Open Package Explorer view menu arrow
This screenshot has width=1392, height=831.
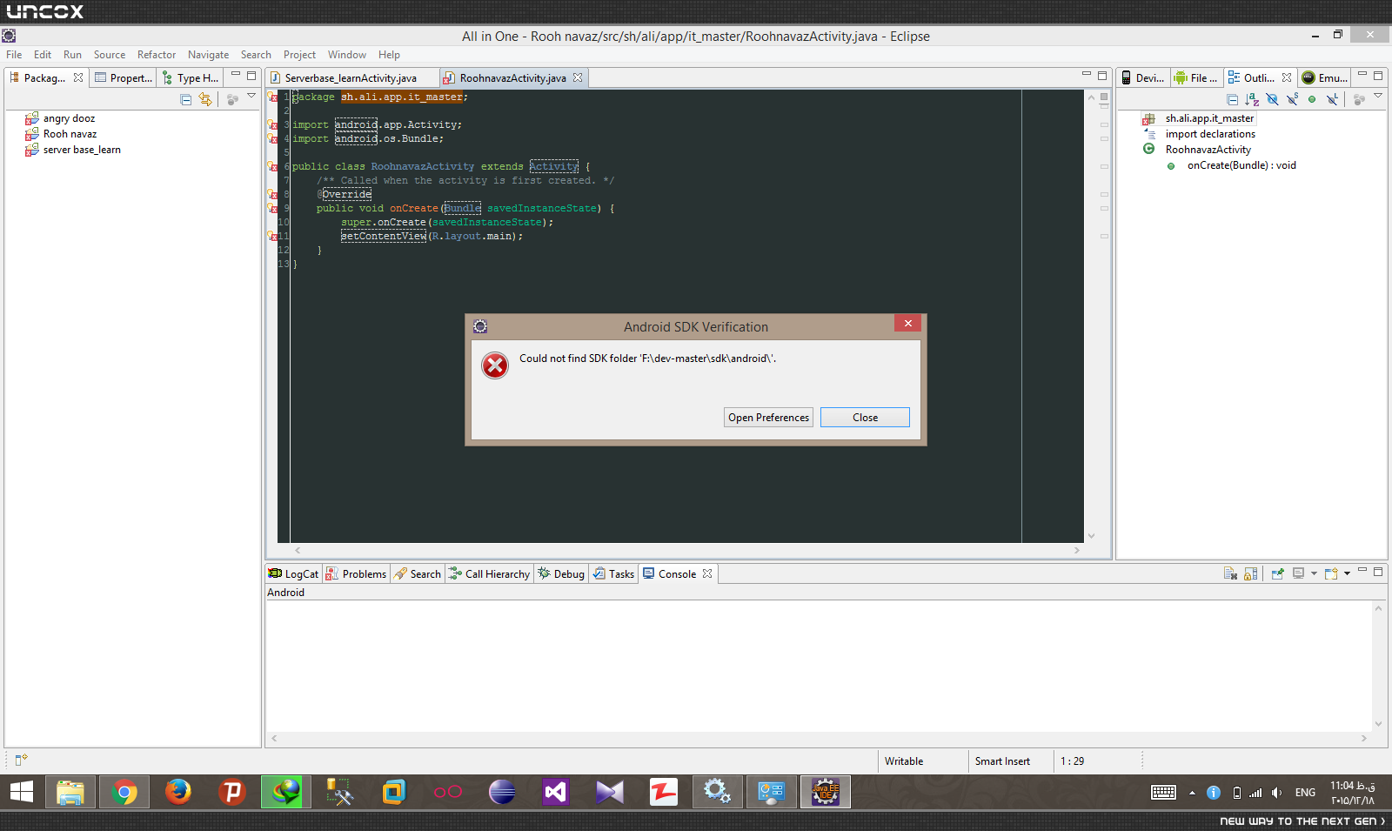[x=251, y=97]
